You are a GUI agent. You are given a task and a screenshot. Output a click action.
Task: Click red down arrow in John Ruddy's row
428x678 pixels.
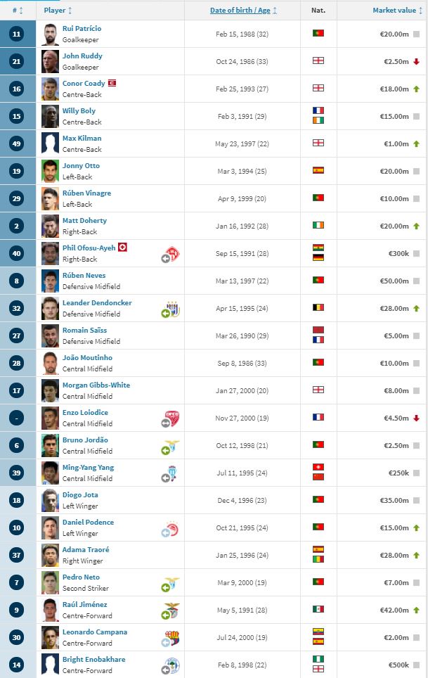point(417,61)
